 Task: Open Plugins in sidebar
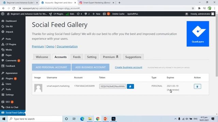click(9, 79)
